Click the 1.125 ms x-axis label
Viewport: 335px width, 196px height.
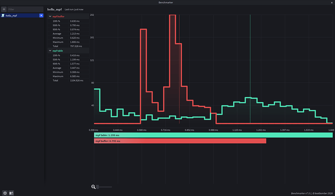[237, 130]
